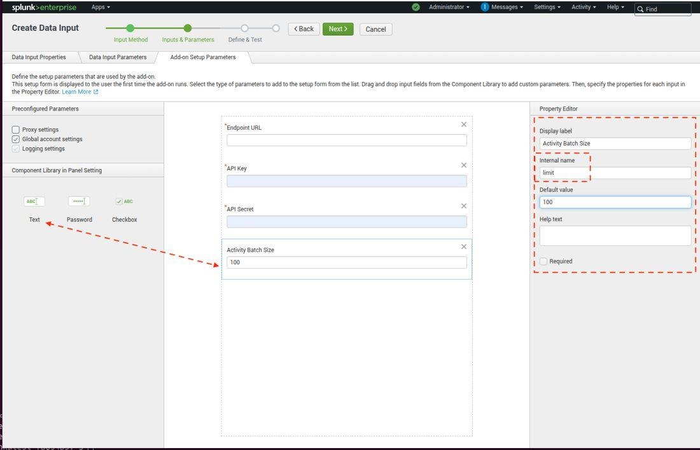Remove the API Key field
The height and width of the screenshot is (450, 700).
464,165
